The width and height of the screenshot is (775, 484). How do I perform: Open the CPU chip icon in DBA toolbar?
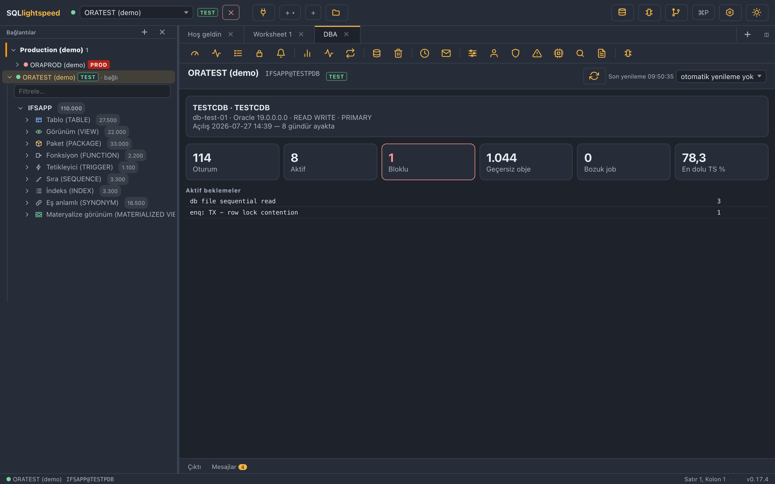click(559, 53)
